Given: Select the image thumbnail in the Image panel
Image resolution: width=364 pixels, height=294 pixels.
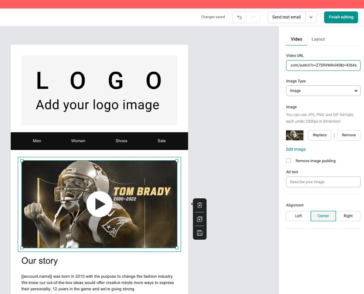Looking at the screenshot, I should (x=295, y=135).
